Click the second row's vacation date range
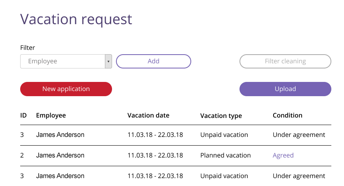344x186 pixels. click(x=155, y=156)
